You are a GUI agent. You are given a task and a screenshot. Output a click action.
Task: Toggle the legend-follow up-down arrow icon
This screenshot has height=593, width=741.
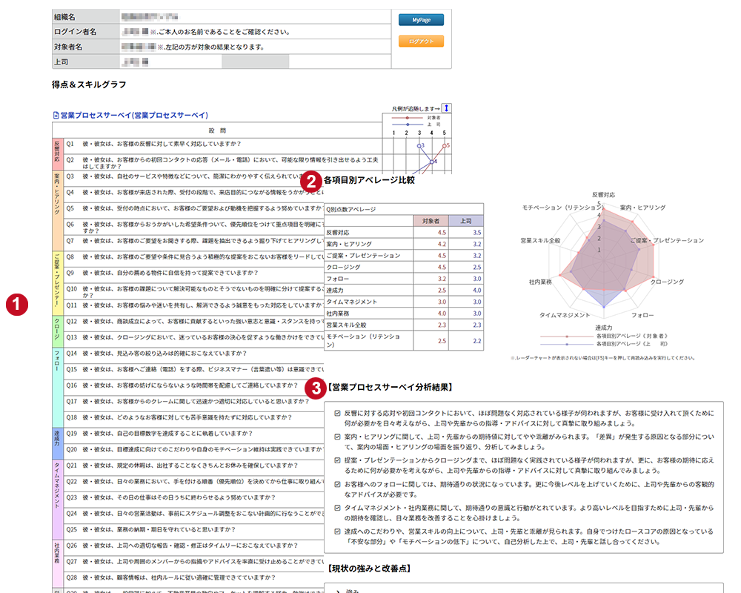coord(446,108)
